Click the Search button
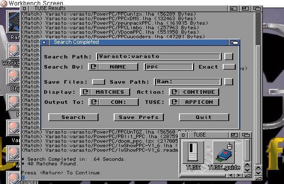284x184 pixels. 73,117
